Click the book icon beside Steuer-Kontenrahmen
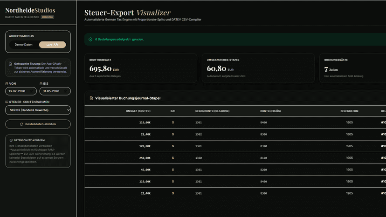Image resolution: width=386 pixels, height=217 pixels. click(7, 102)
